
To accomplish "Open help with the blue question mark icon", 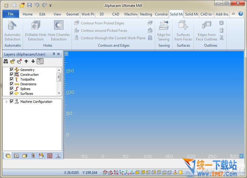I will coord(240,14).
